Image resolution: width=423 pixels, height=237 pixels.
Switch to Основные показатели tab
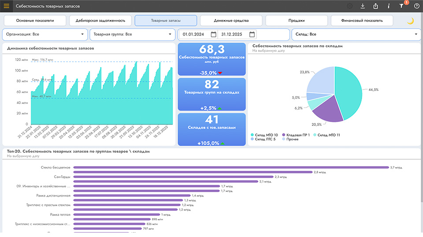[35, 21]
